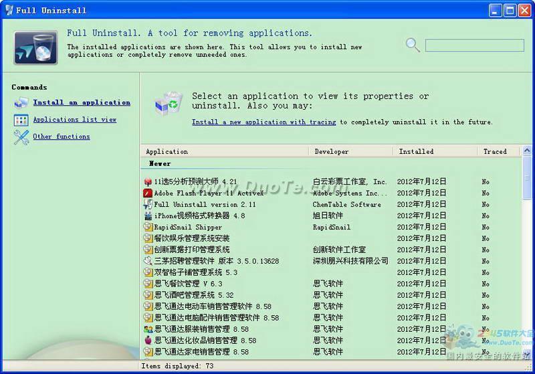
Task: Open the Other functions link
Action: [x=62, y=136]
